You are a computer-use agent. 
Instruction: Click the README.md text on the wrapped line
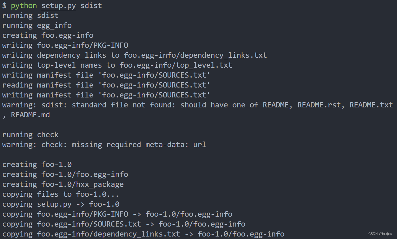tap(30, 115)
